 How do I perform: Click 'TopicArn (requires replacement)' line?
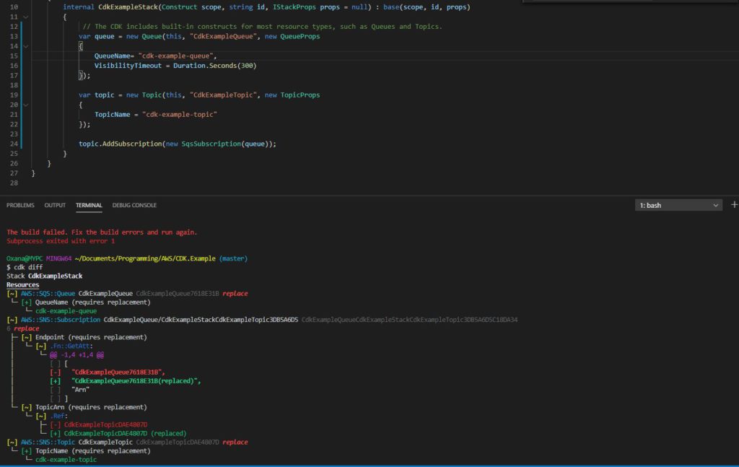(91, 407)
